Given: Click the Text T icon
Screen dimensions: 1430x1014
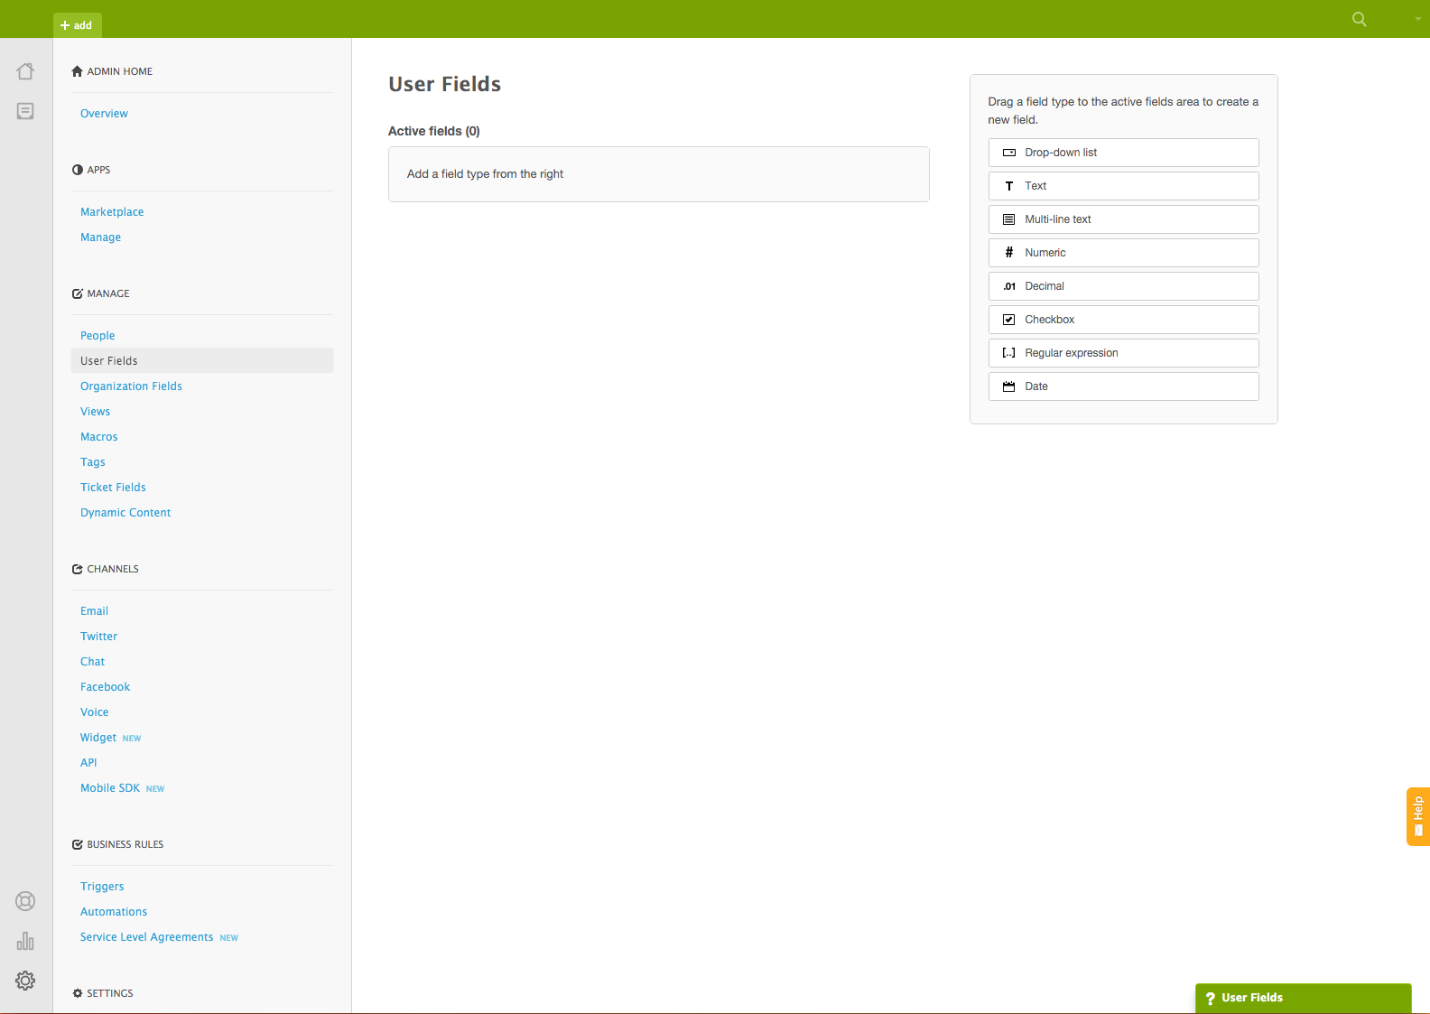Looking at the screenshot, I should 1009,186.
